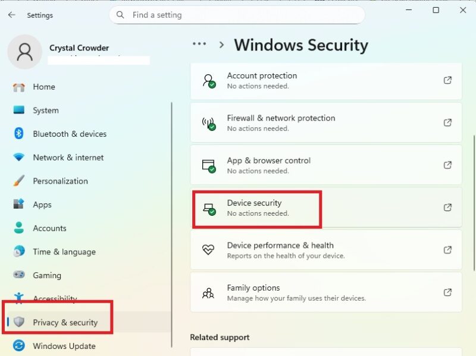Select the Device performance & health heart icon
476x356 pixels.
209,250
